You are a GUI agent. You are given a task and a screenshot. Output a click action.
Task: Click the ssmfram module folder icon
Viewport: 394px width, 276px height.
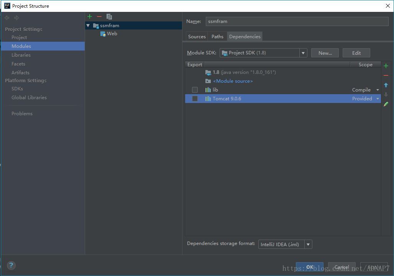coord(96,26)
